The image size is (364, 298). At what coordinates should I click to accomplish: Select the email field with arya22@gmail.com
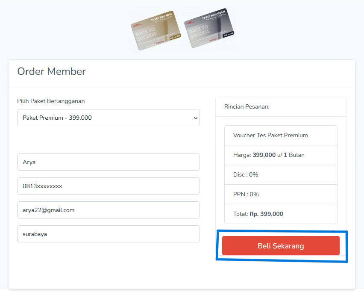[108, 210]
